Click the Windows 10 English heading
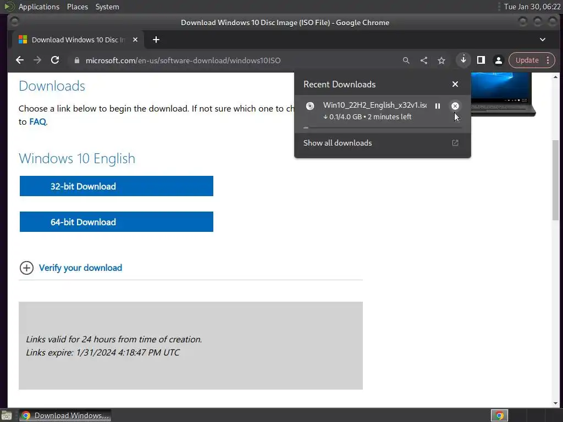 pyautogui.click(x=77, y=158)
